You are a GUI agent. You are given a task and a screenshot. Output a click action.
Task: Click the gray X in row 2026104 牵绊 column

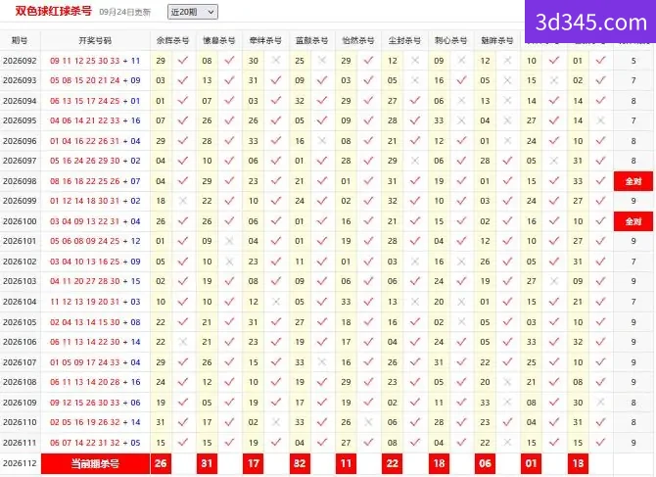click(276, 302)
